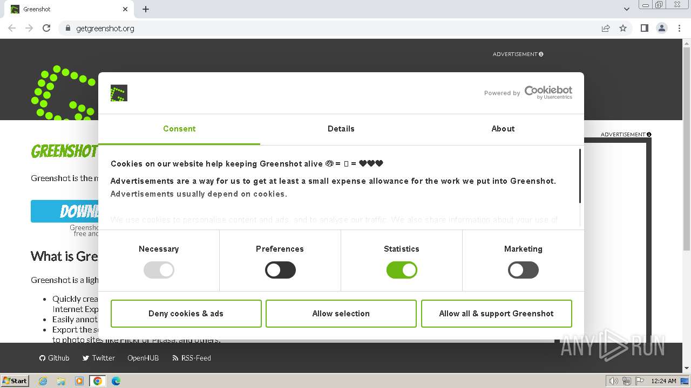Click the sidebar advertisement info icon
Image resolution: width=691 pixels, height=388 pixels.
tap(649, 134)
